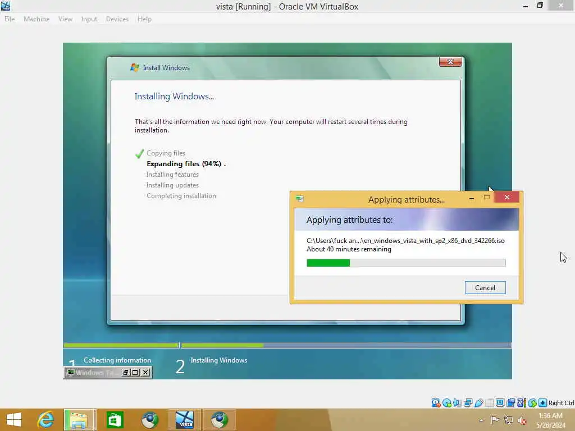The height and width of the screenshot is (431, 575).
Task: Click the audio status icon in VirtualBox
Action: click(x=457, y=403)
